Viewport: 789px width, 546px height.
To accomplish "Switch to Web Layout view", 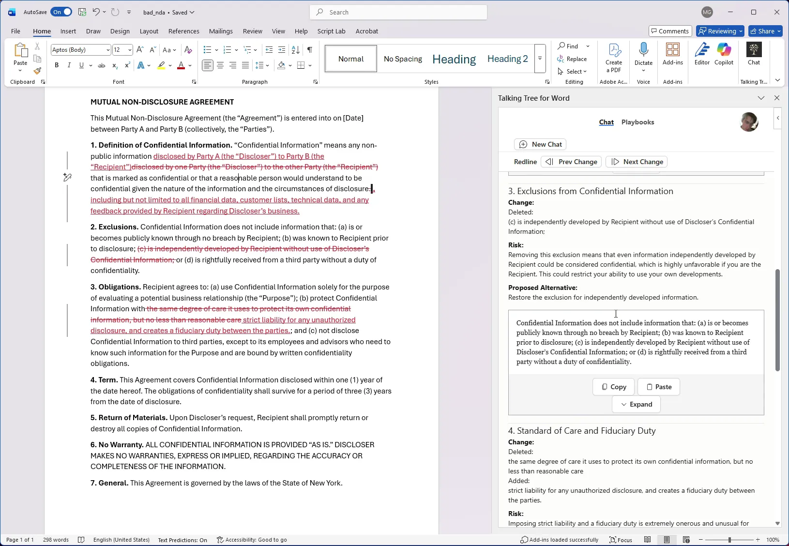I will (686, 540).
